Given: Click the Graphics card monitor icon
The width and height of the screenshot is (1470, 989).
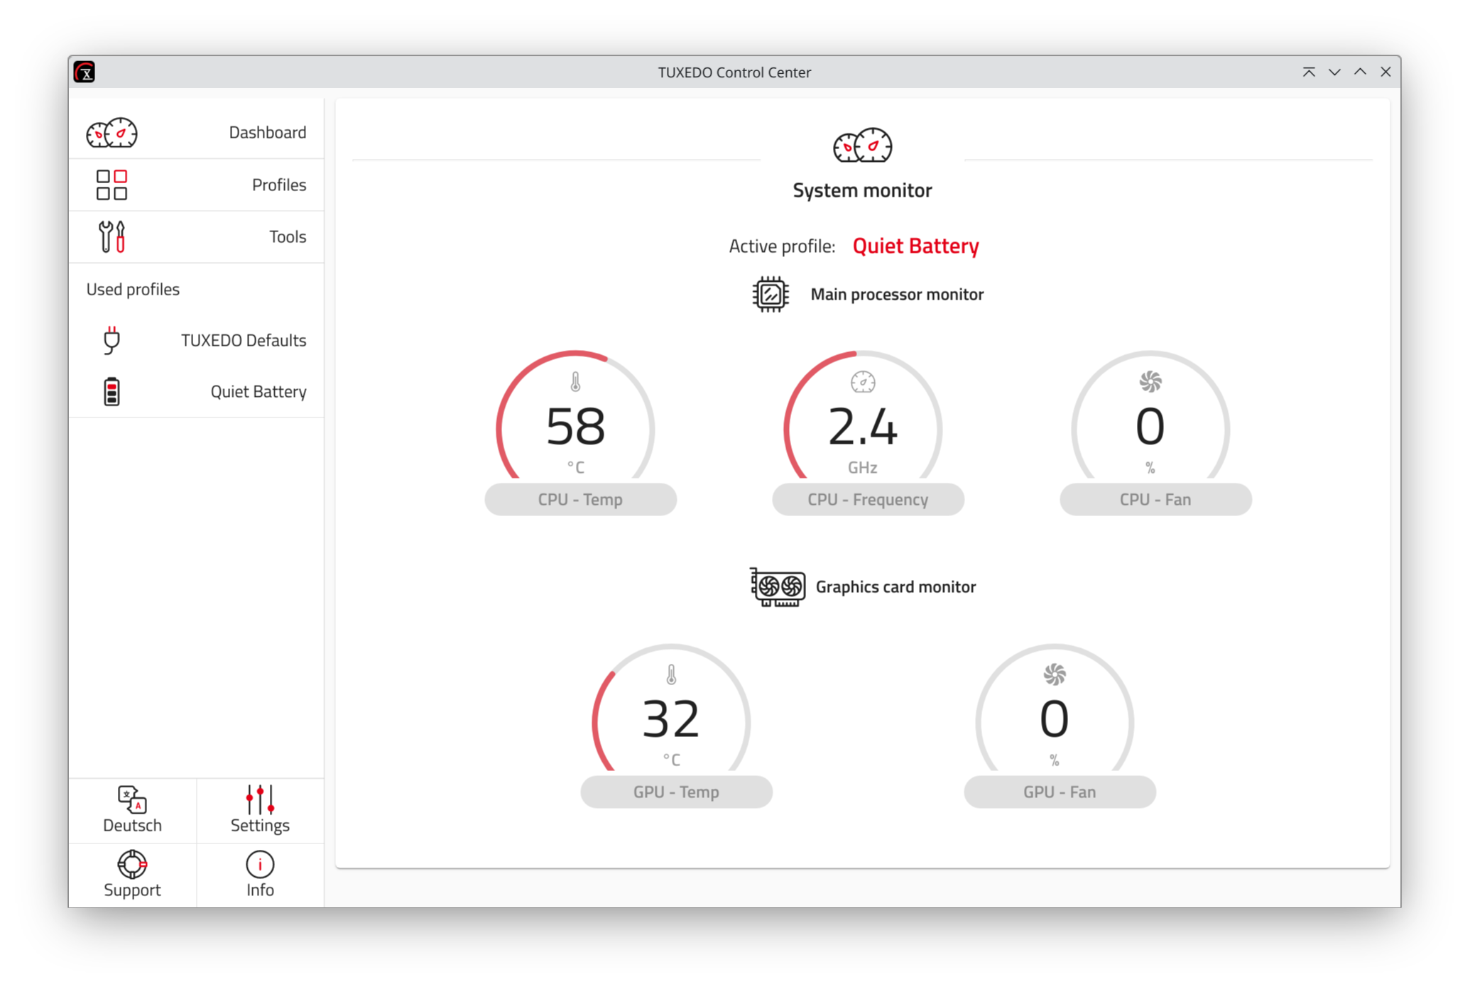Looking at the screenshot, I should coord(775,585).
